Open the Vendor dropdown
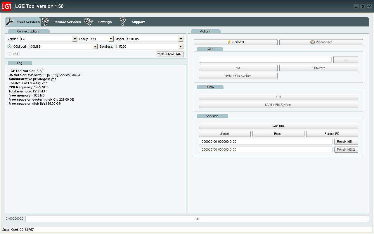 (75, 39)
